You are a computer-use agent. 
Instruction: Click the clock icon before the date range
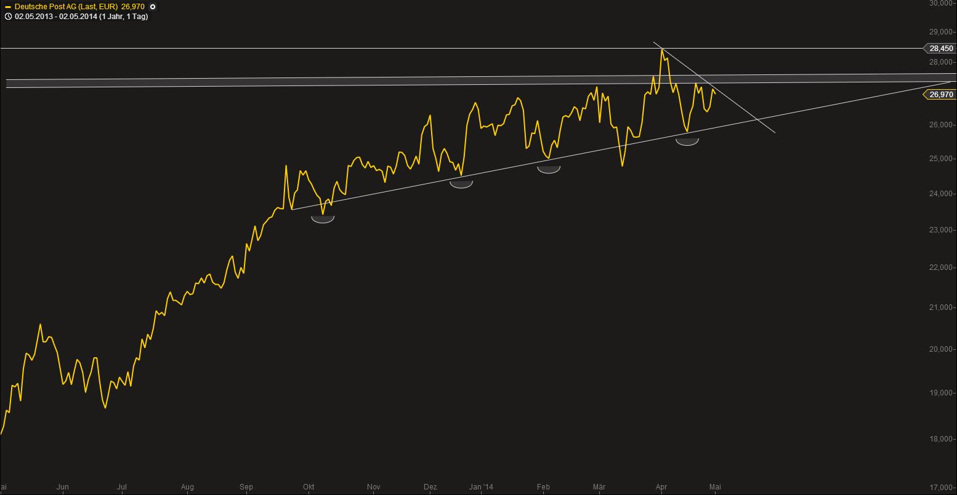pos(7,17)
